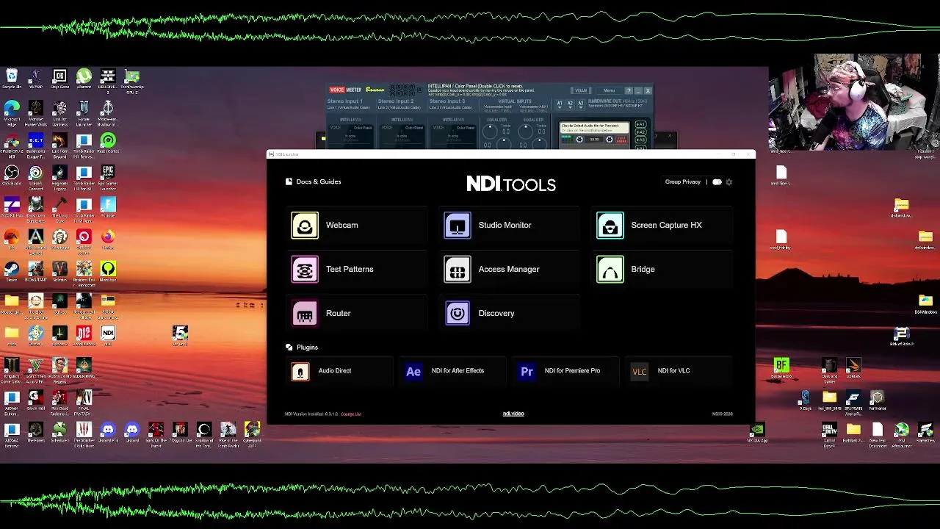Open Studio Monitor in NDI Tools
Image resolution: width=940 pixels, height=529 pixels.
click(x=510, y=225)
